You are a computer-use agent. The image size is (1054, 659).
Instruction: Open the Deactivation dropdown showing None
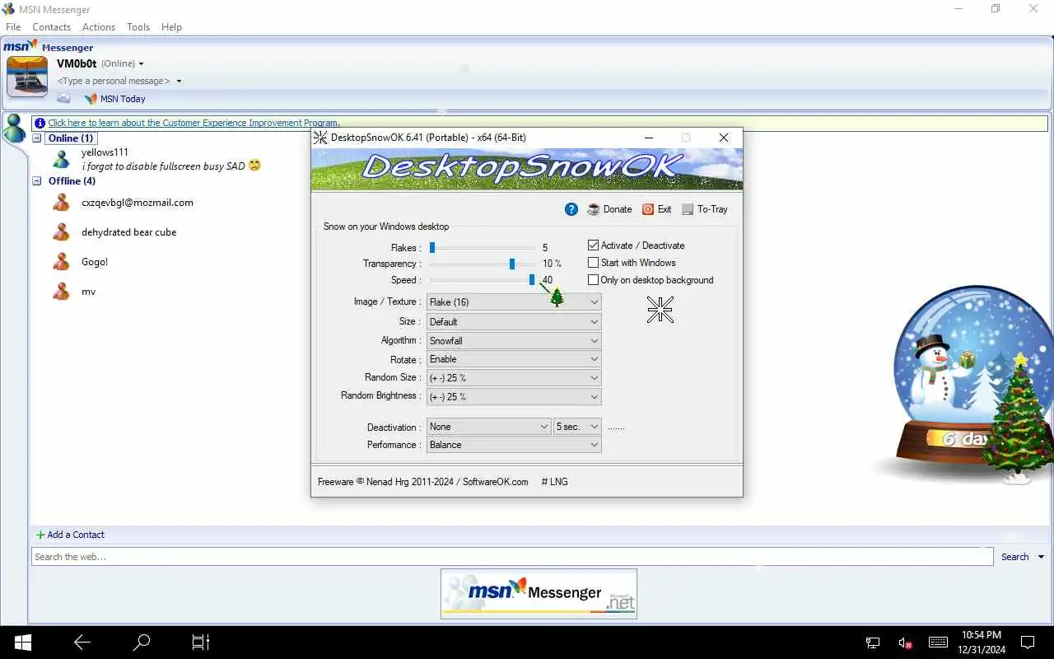(x=489, y=427)
